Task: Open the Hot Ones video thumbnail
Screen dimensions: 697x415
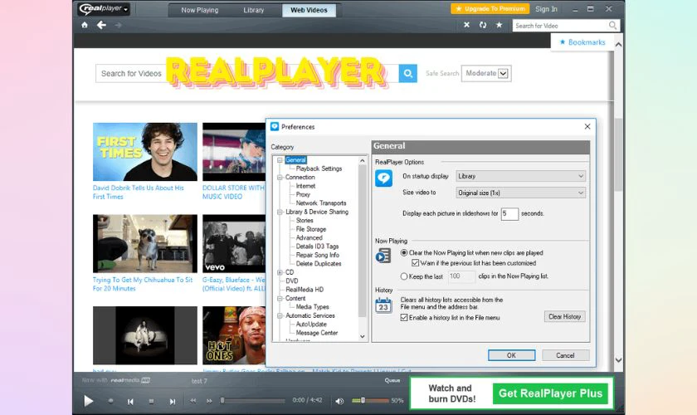Action: 234,335
